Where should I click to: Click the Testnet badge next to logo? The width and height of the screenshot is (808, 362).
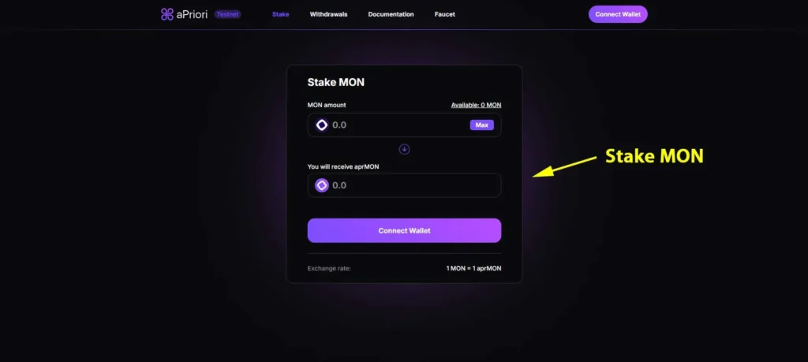click(228, 14)
